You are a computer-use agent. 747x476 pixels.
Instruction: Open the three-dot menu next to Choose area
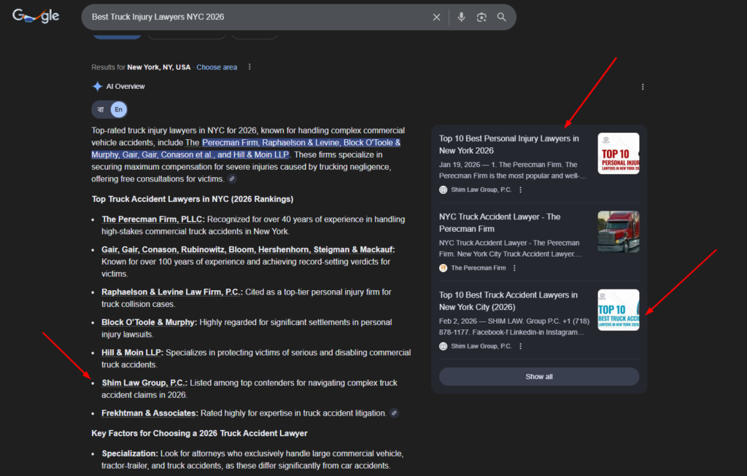pyautogui.click(x=249, y=66)
